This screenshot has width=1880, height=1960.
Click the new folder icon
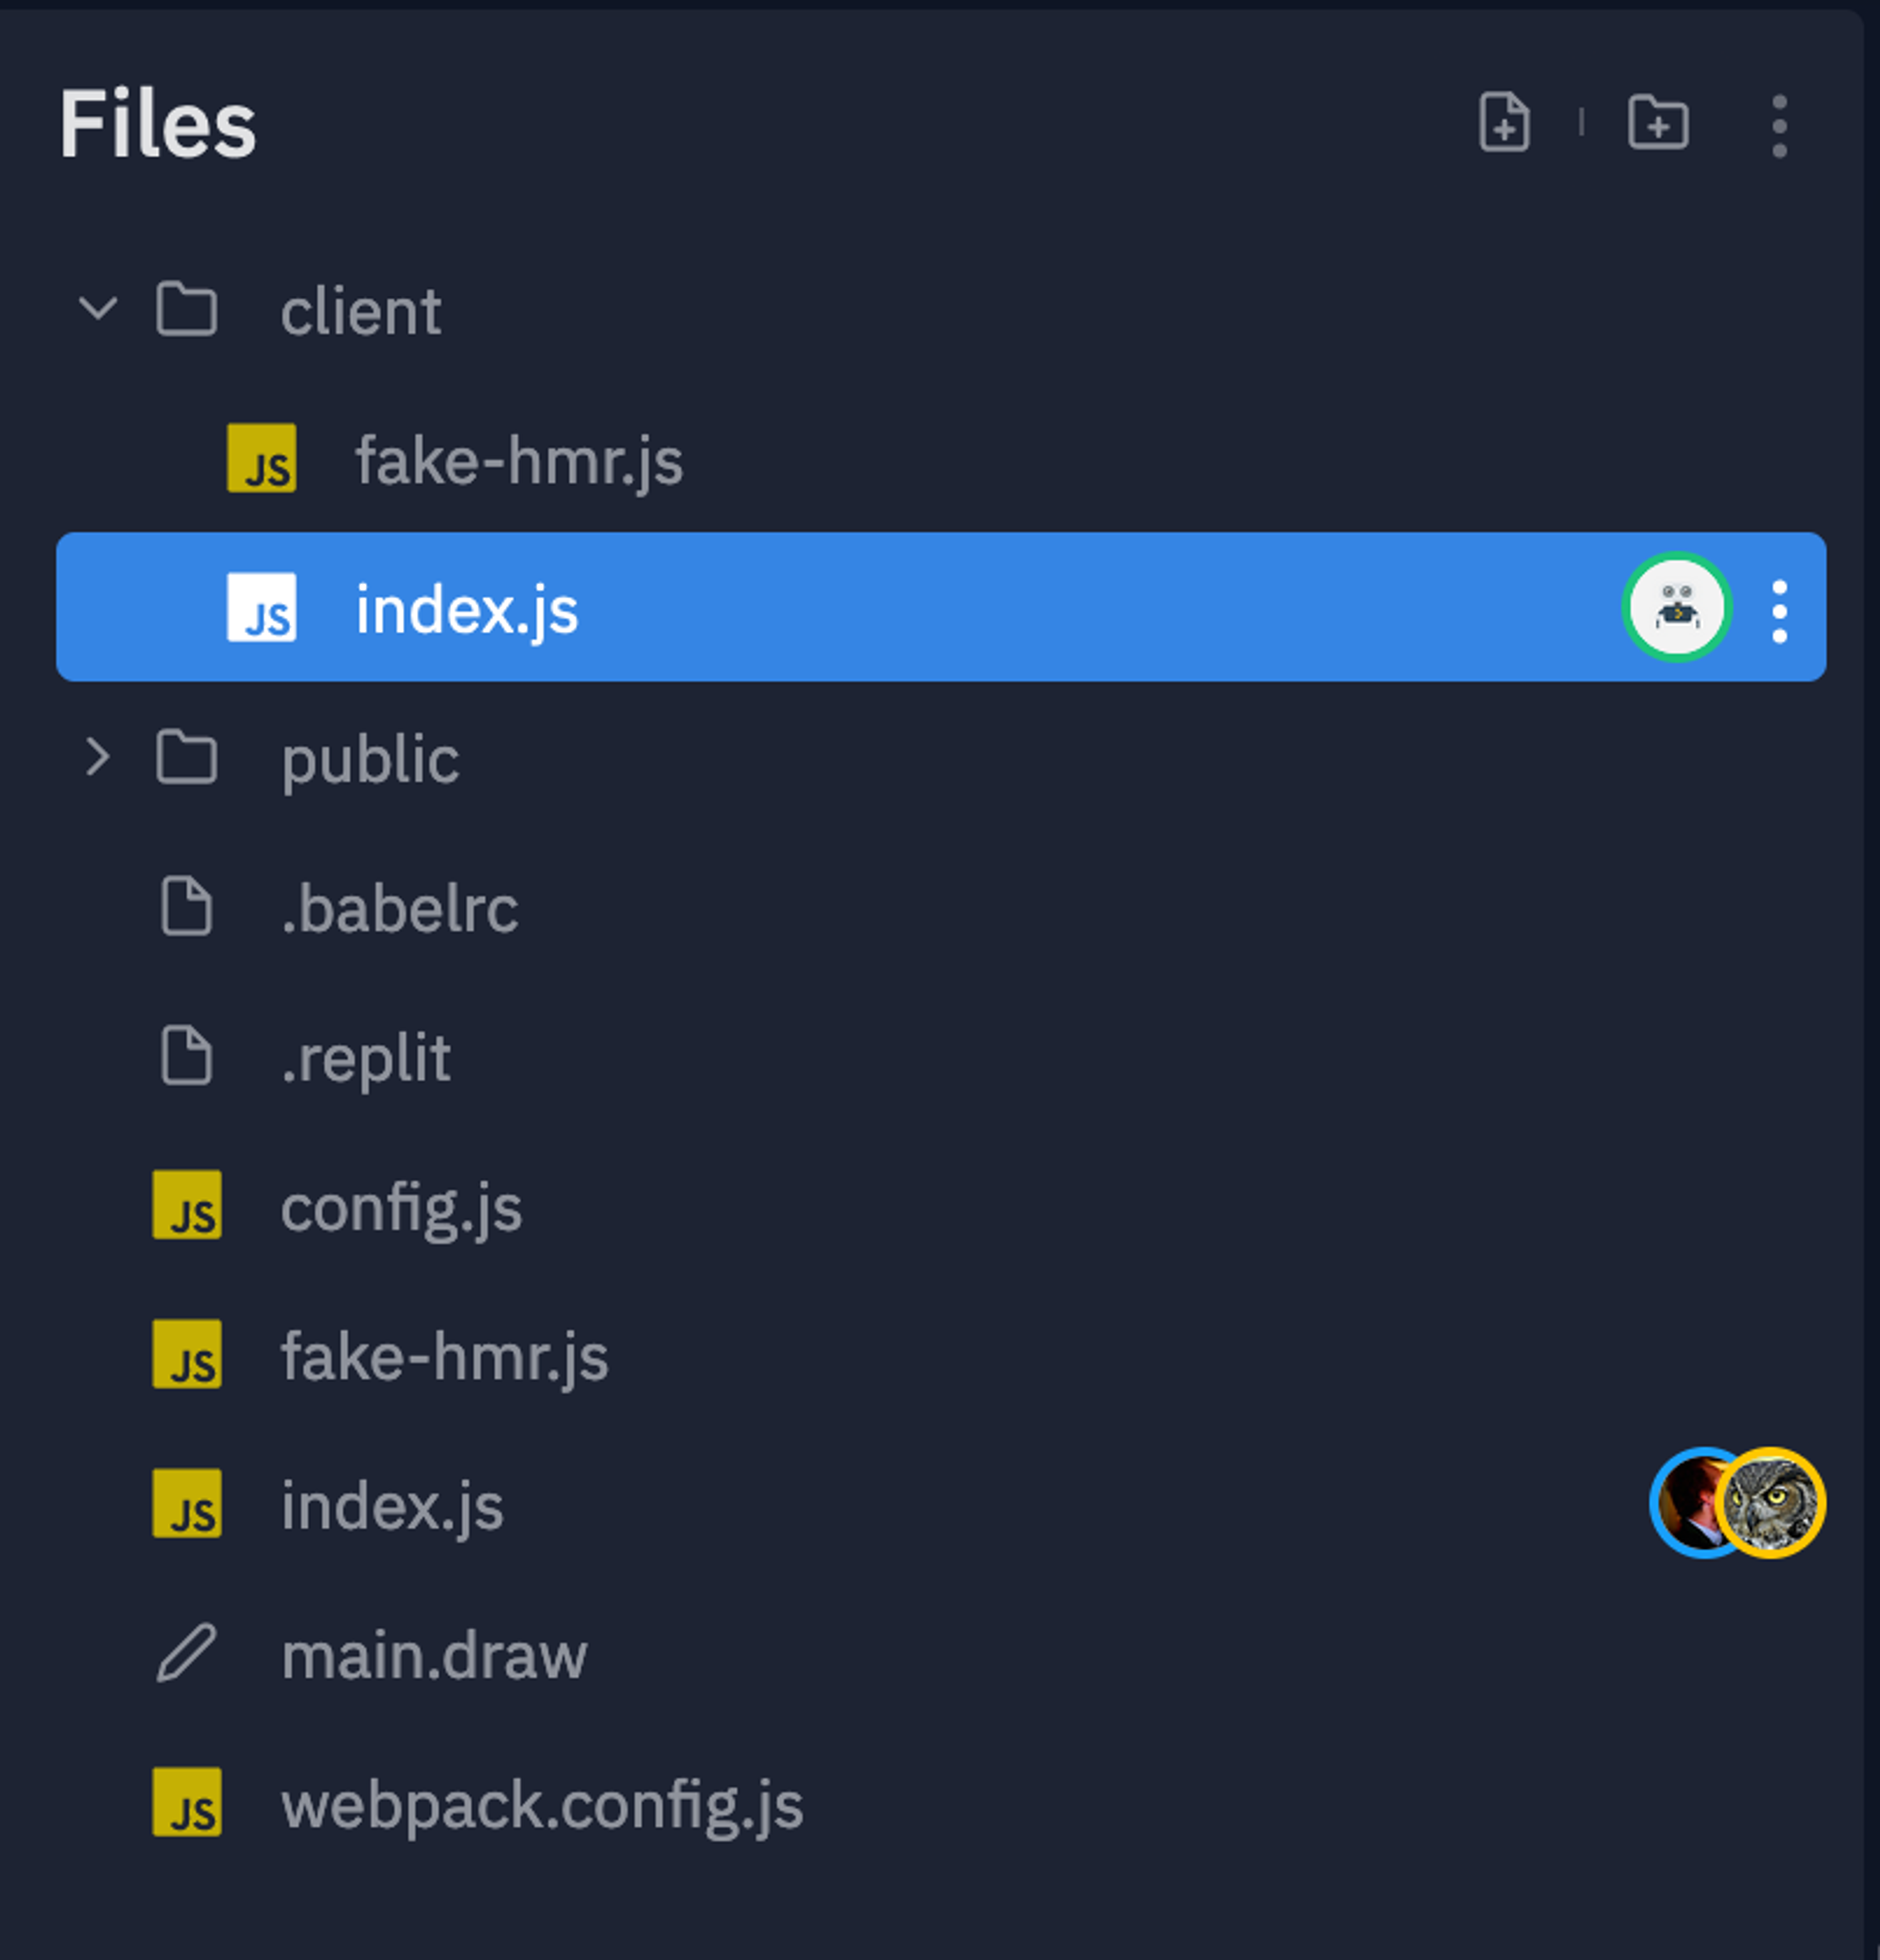[1658, 123]
